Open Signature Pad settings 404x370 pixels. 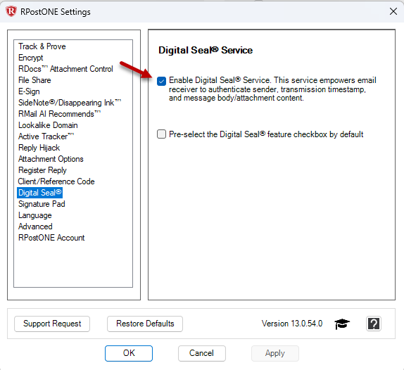(x=42, y=204)
